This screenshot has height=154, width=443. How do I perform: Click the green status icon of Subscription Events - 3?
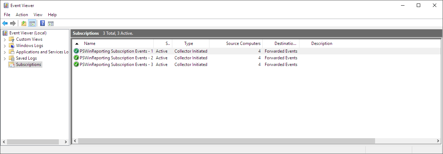point(76,65)
